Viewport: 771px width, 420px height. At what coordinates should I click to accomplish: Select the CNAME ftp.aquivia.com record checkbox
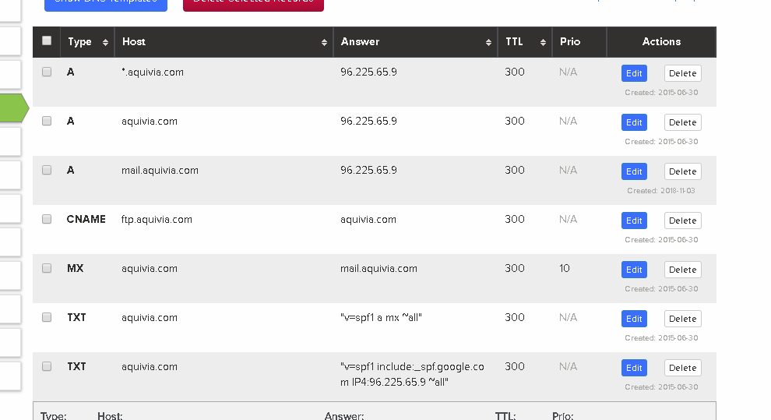47,219
